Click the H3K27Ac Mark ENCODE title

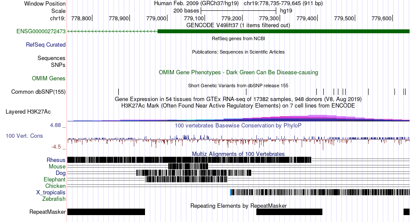(238, 106)
